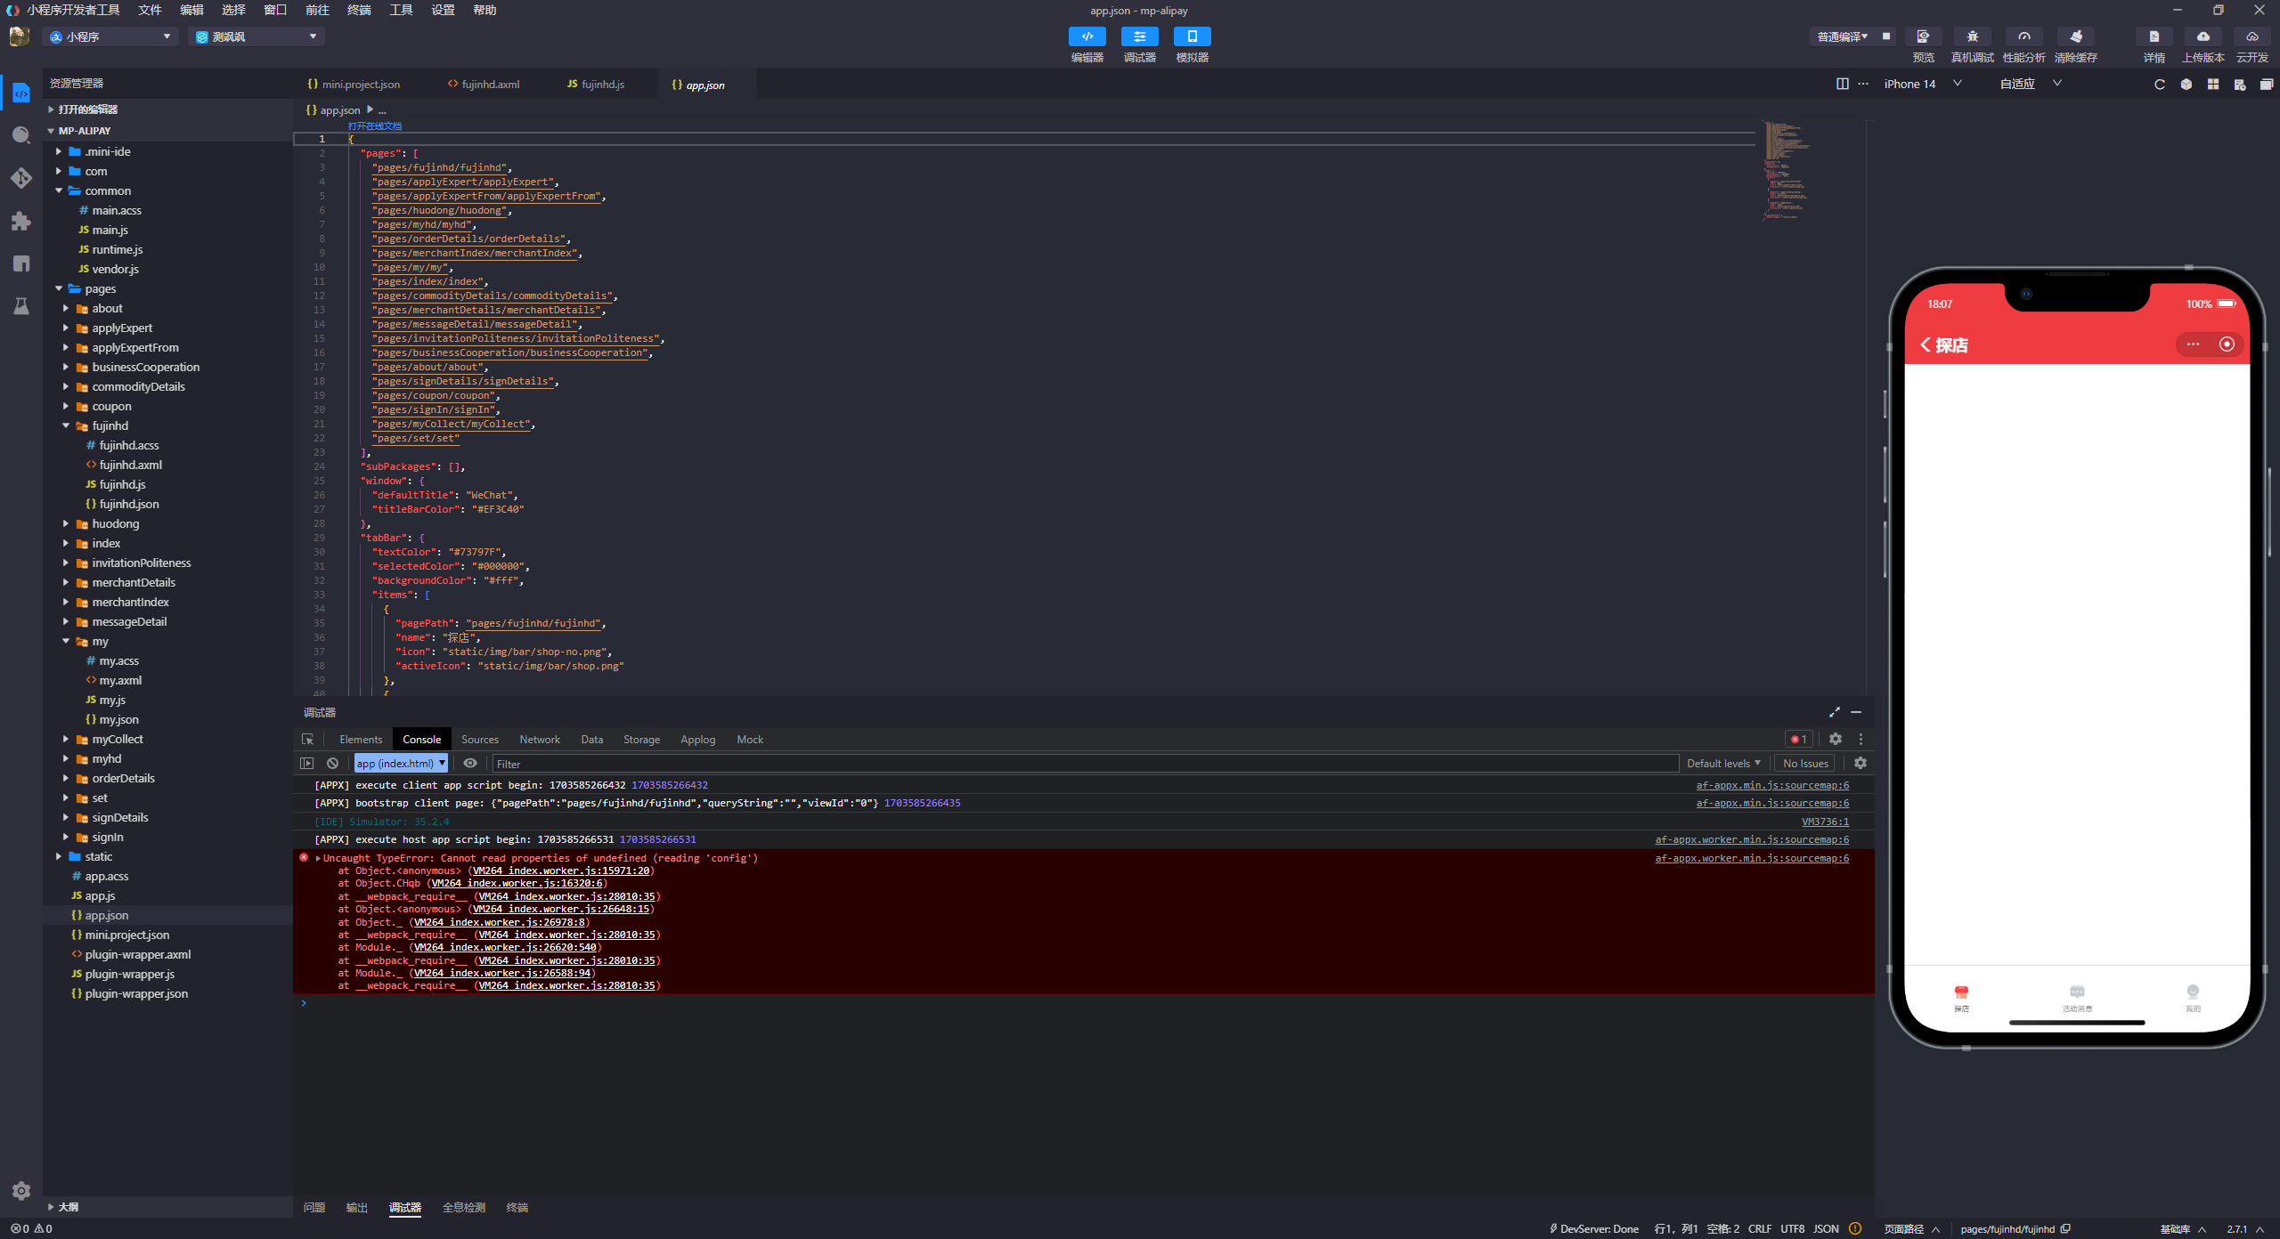Screen dimensions: 2280x1239
Task: Open the 详情 details document icon
Action: click(x=2154, y=36)
